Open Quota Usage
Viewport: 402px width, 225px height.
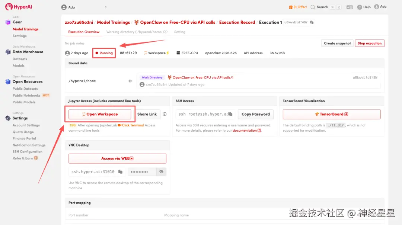pyautogui.click(x=23, y=132)
